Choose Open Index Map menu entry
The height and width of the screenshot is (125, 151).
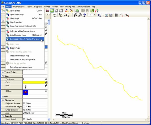click(x=25, y=14)
